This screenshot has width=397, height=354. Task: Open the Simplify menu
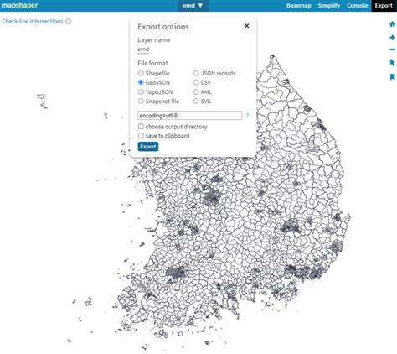(329, 6)
